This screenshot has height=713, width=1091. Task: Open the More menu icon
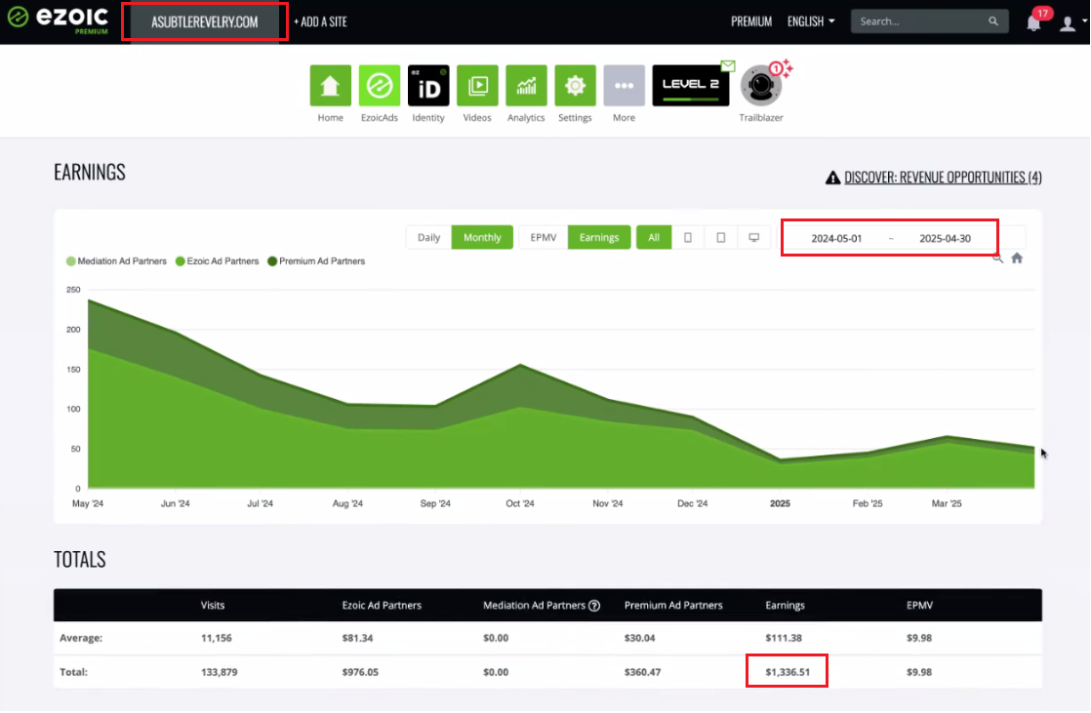(625, 86)
